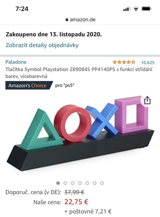Tap the 7:24 clock in status bar
Screen dimensions: 160x217
[22, 9]
